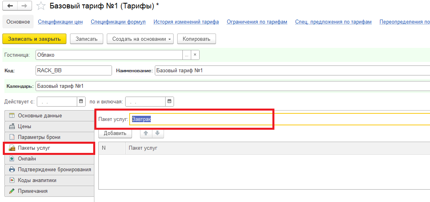Open calendar picker for по и включая date

(170, 101)
